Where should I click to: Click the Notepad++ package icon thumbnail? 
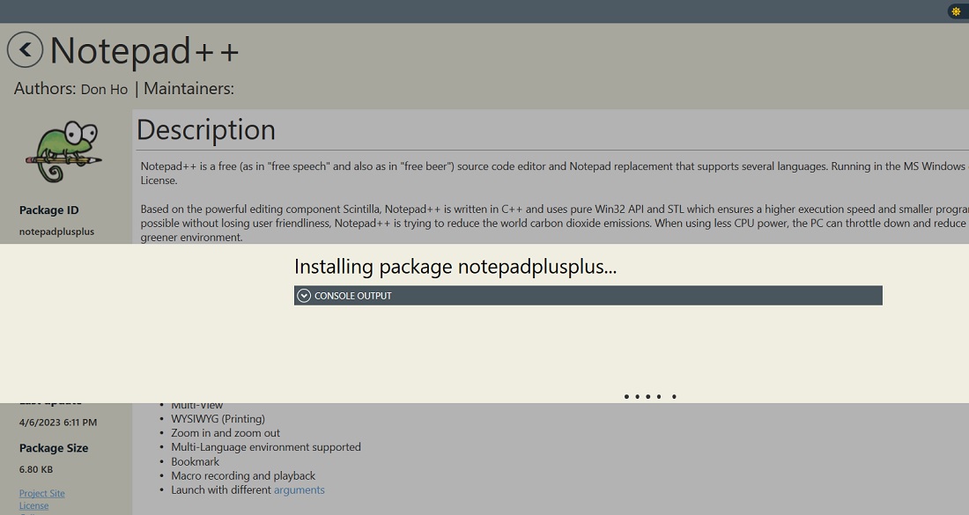coord(62,151)
